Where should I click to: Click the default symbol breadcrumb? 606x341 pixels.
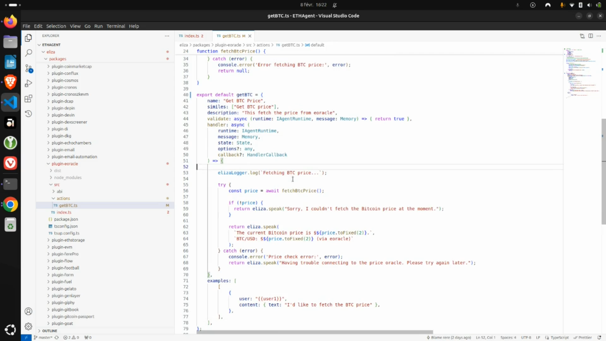(x=315, y=45)
